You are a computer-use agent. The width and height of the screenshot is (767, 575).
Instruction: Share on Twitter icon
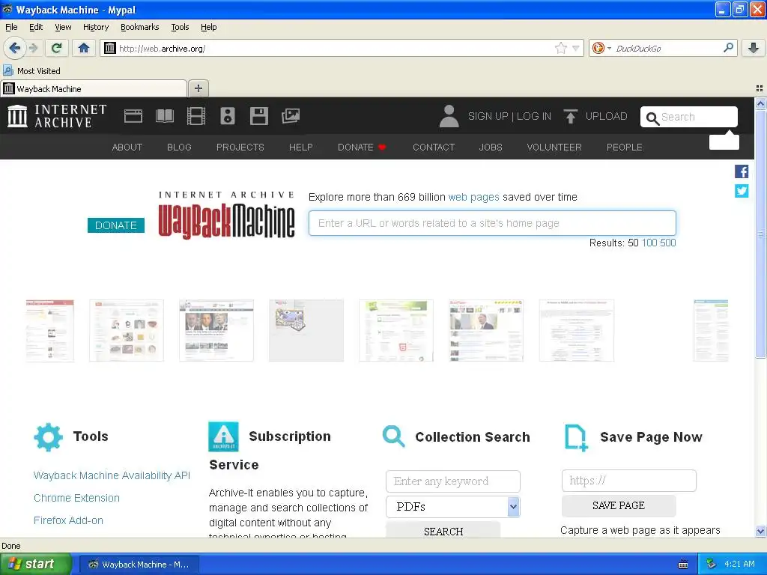click(742, 191)
